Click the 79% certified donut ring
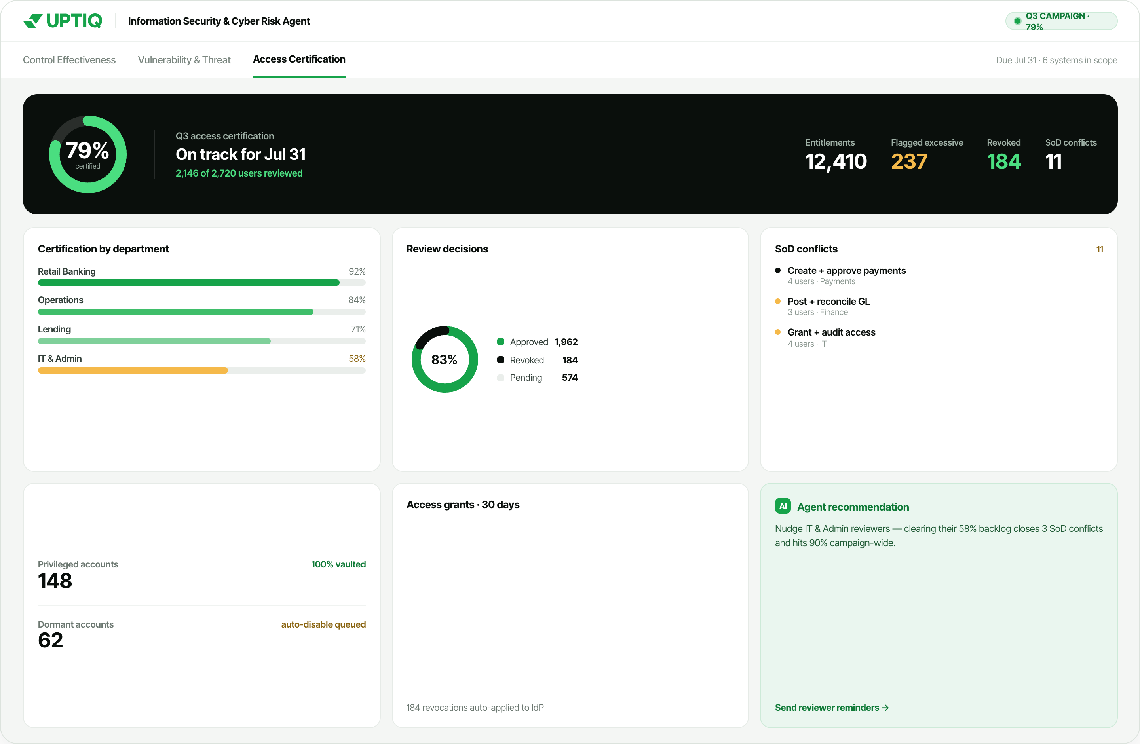This screenshot has height=744, width=1140. 87,154
